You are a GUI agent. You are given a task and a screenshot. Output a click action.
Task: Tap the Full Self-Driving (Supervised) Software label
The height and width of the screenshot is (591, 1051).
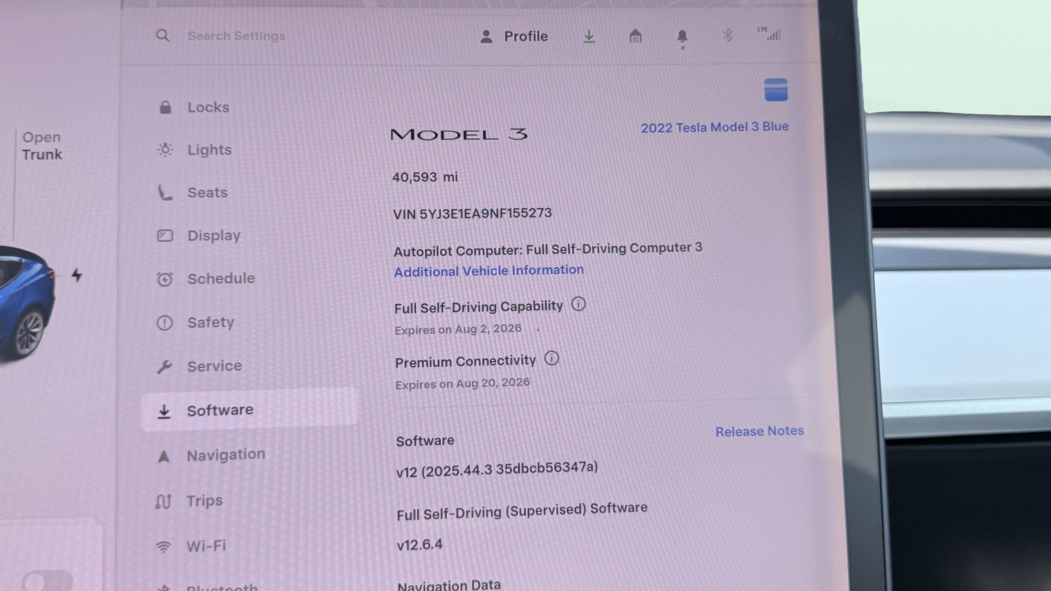522,511
